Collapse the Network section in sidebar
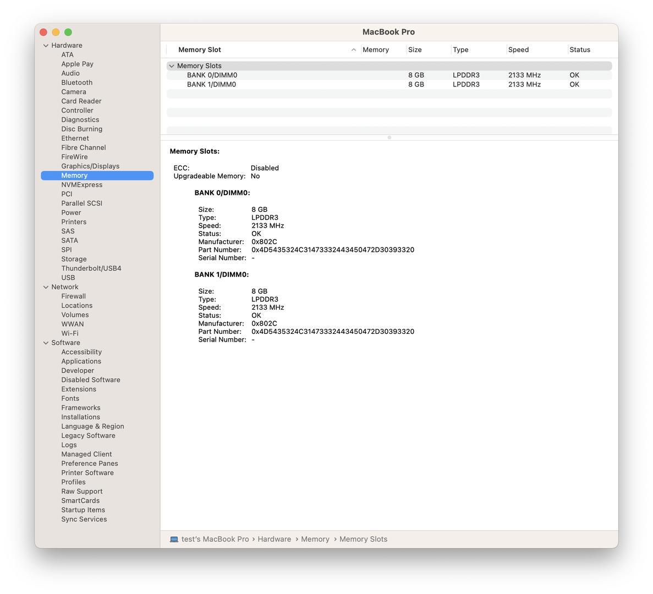The image size is (653, 594). (x=46, y=287)
